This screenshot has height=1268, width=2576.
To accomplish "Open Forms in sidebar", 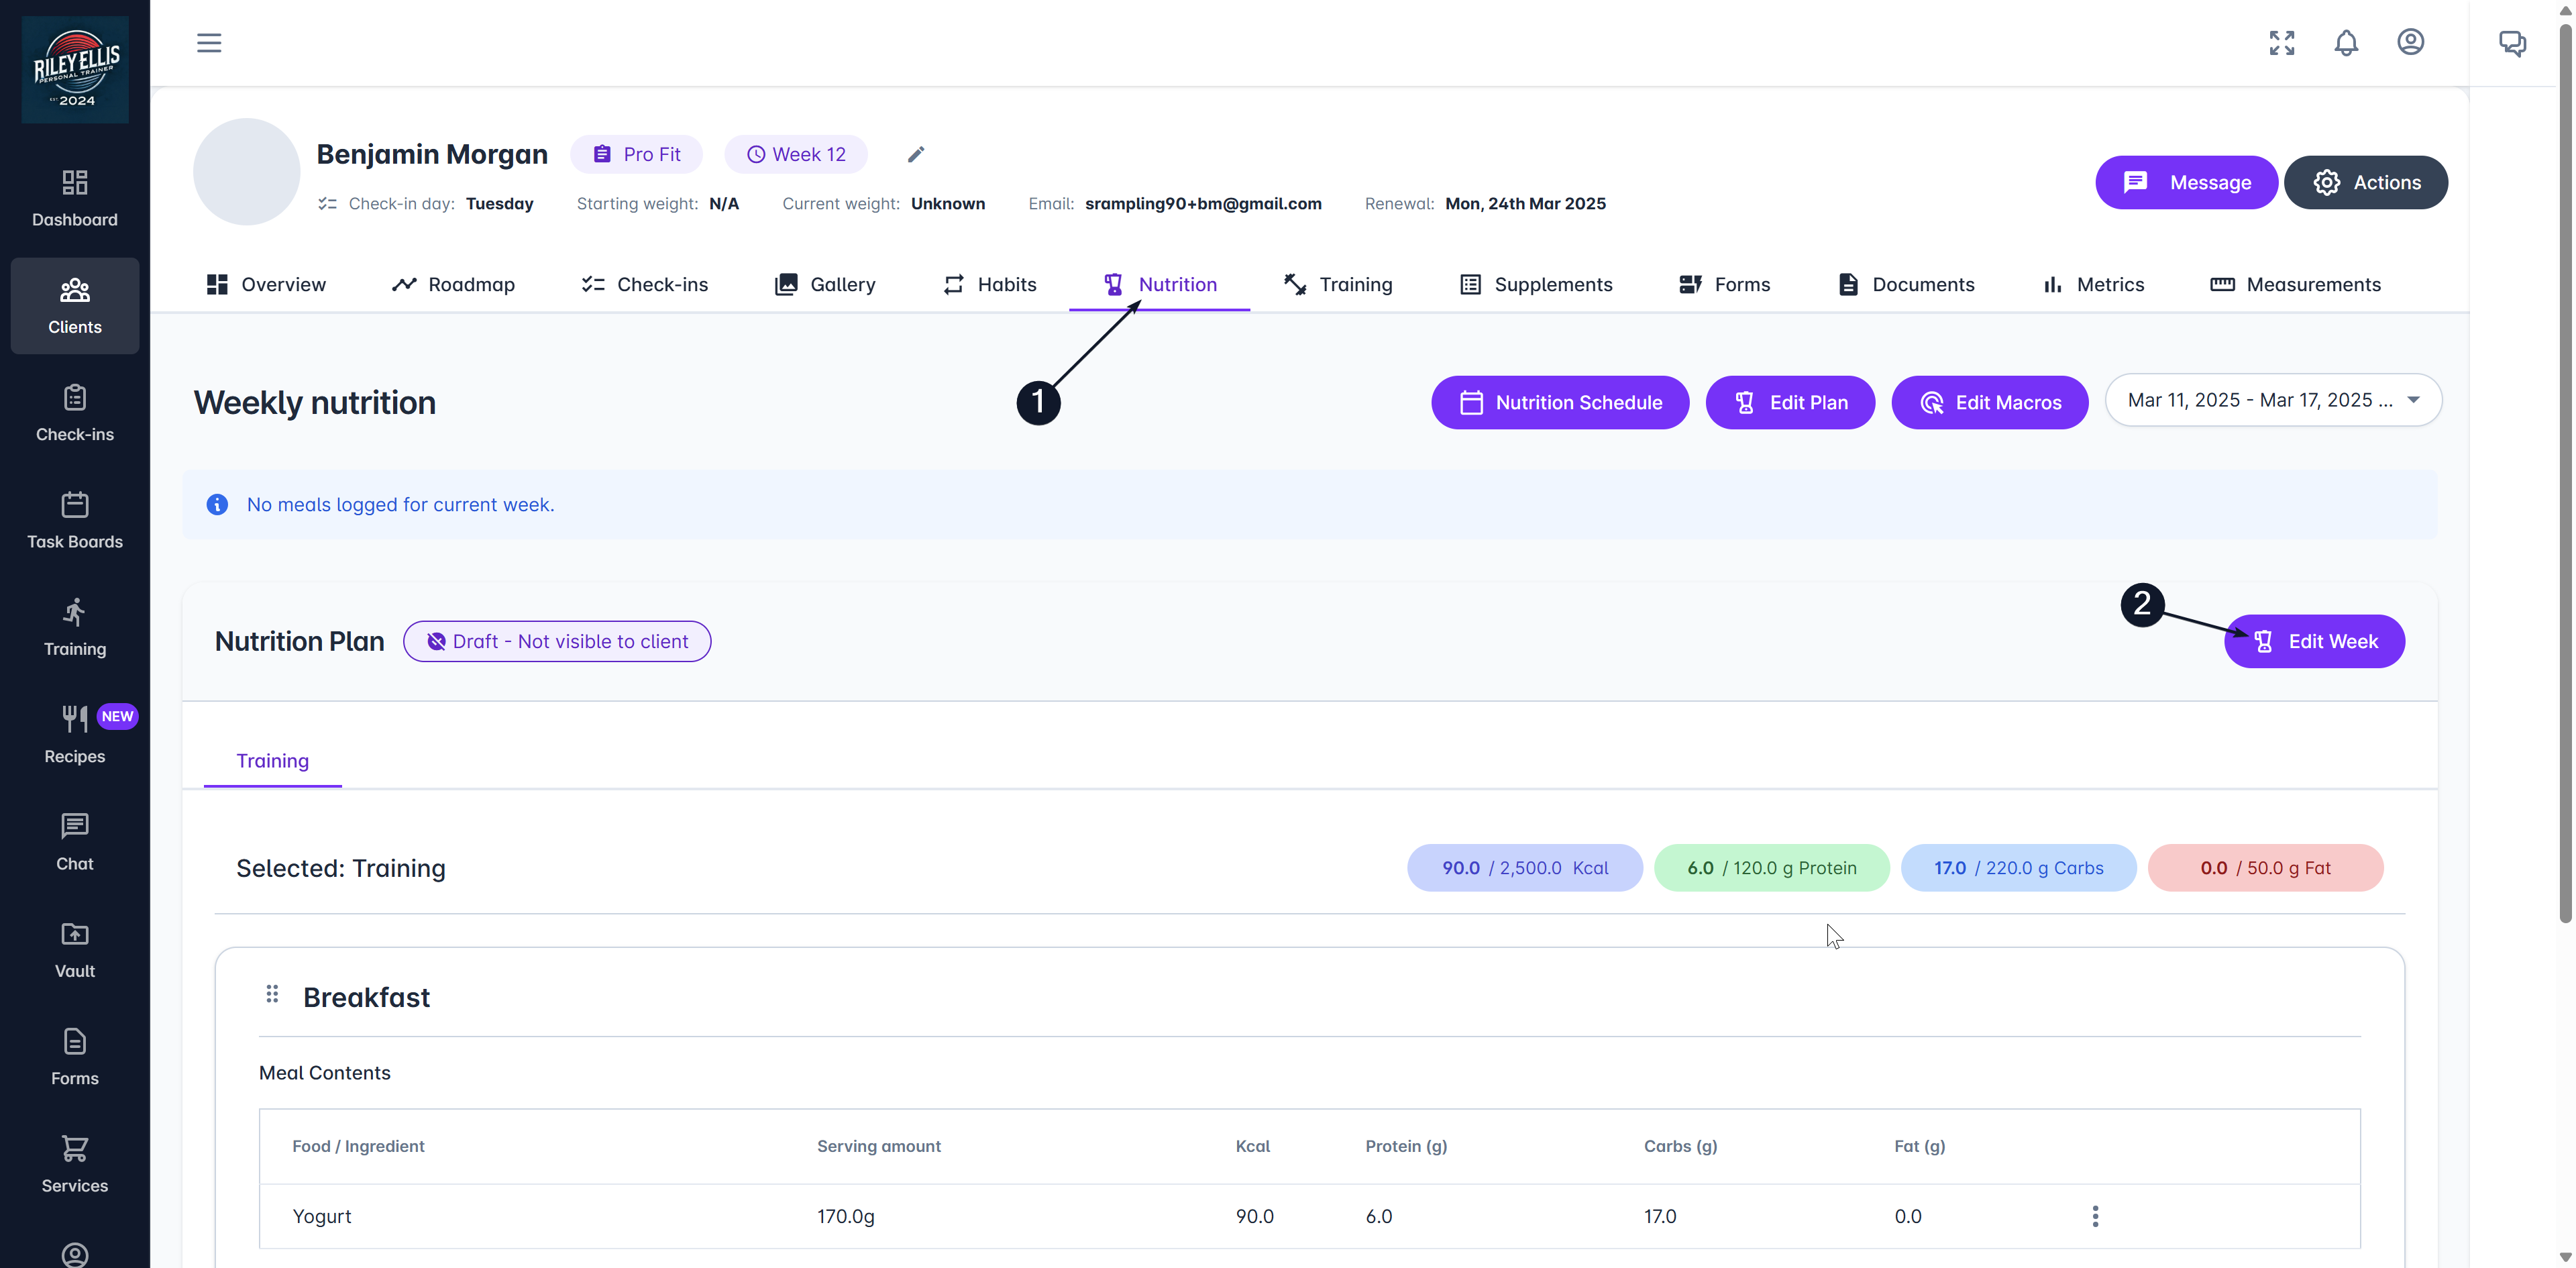I will pos(75,1057).
